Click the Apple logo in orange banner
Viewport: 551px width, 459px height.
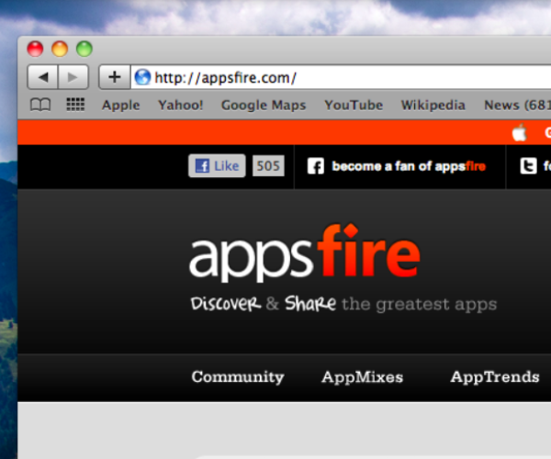point(520,133)
